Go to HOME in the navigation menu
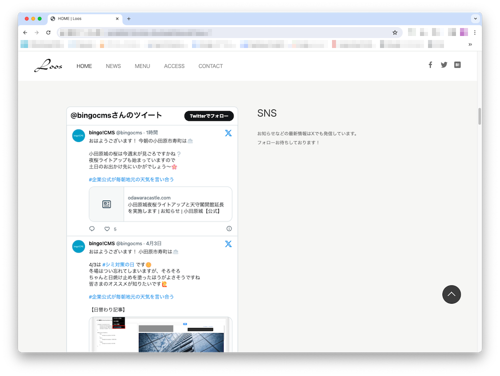The image size is (500, 376). tap(84, 66)
